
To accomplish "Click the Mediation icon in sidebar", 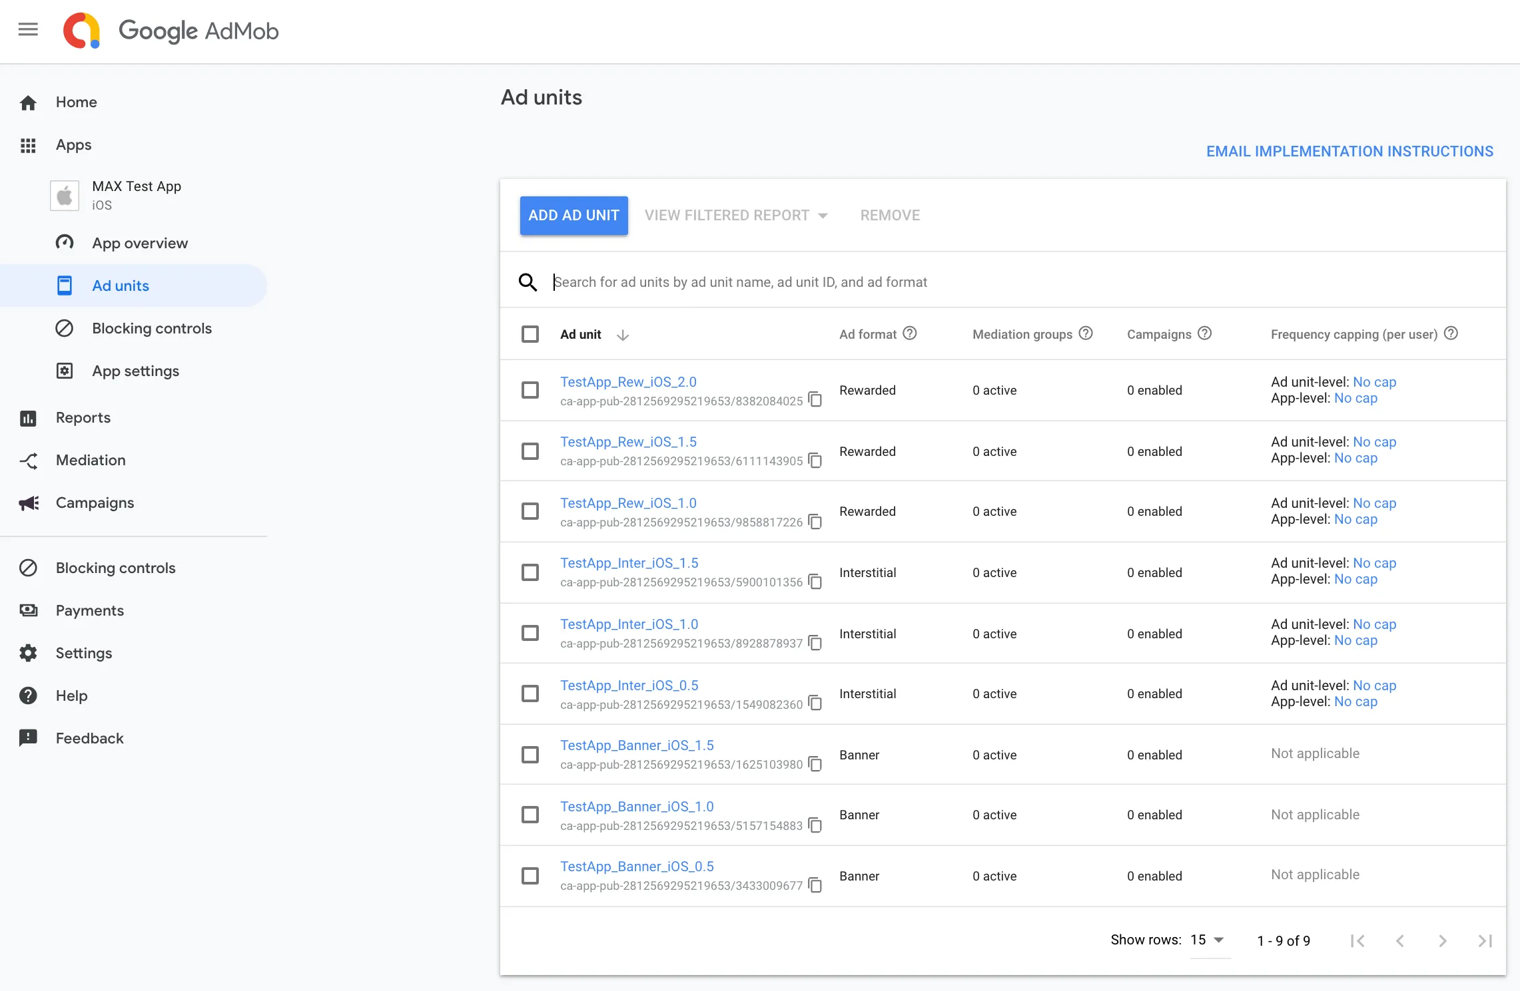I will (30, 459).
